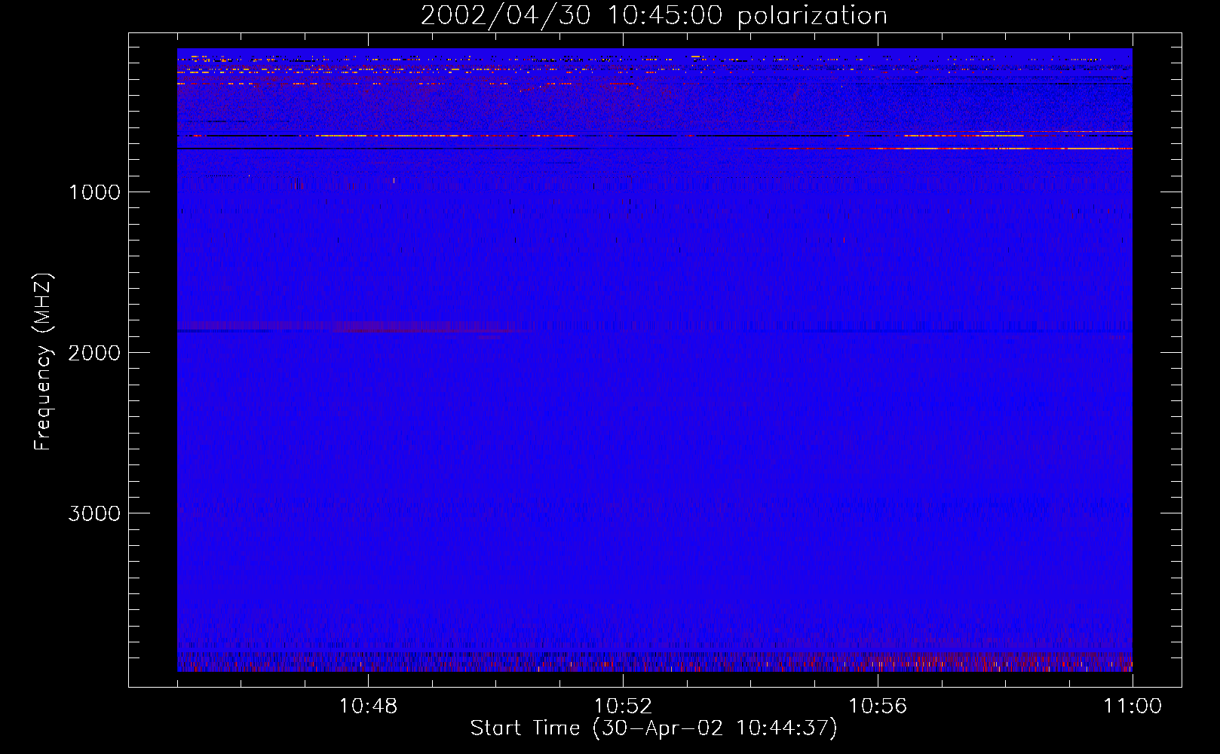Click the 10:48 time tick label
The height and width of the screenshot is (754, 1220).
point(368,706)
